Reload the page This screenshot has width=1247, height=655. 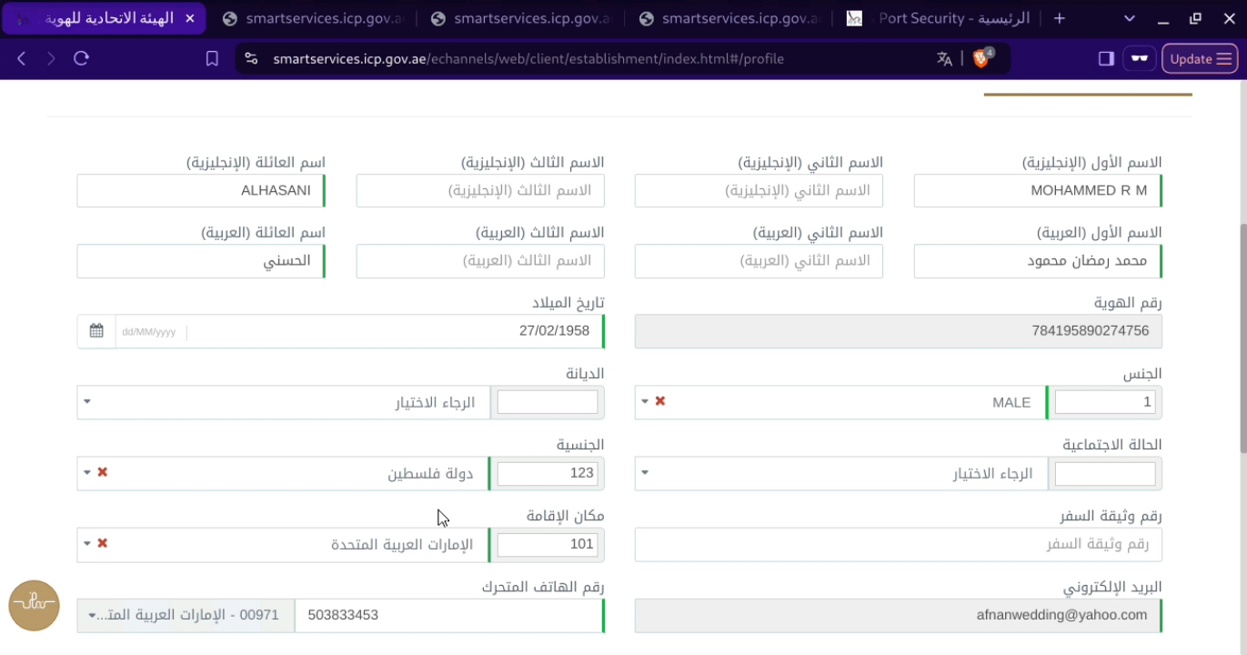pos(81,58)
